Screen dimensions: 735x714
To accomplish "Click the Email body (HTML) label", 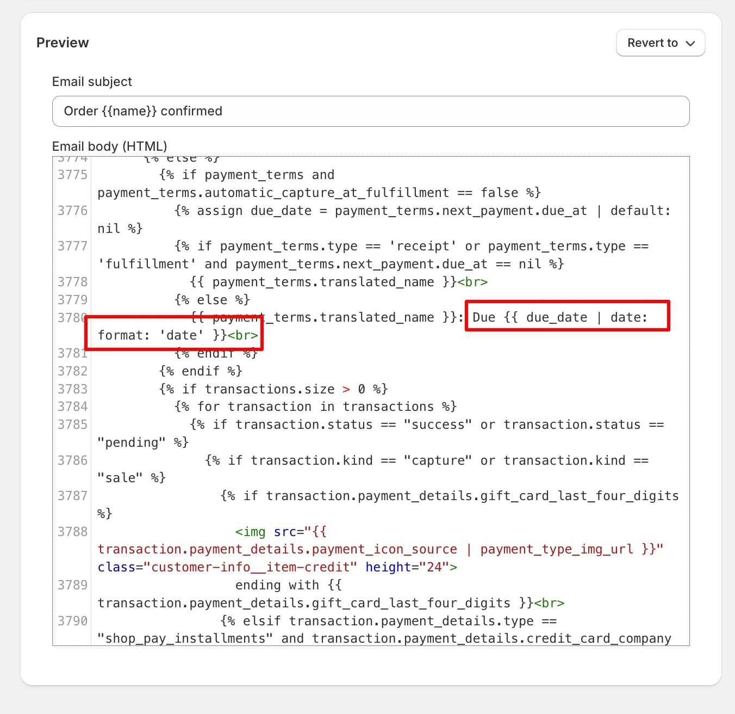I will (x=109, y=146).
